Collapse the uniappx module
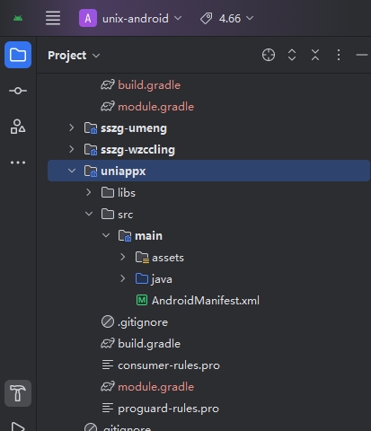This screenshot has height=431, width=371. [x=72, y=171]
